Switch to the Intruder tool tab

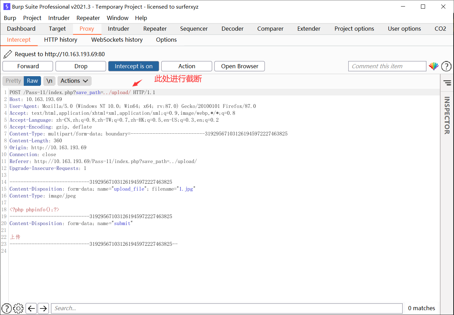click(118, 29)
